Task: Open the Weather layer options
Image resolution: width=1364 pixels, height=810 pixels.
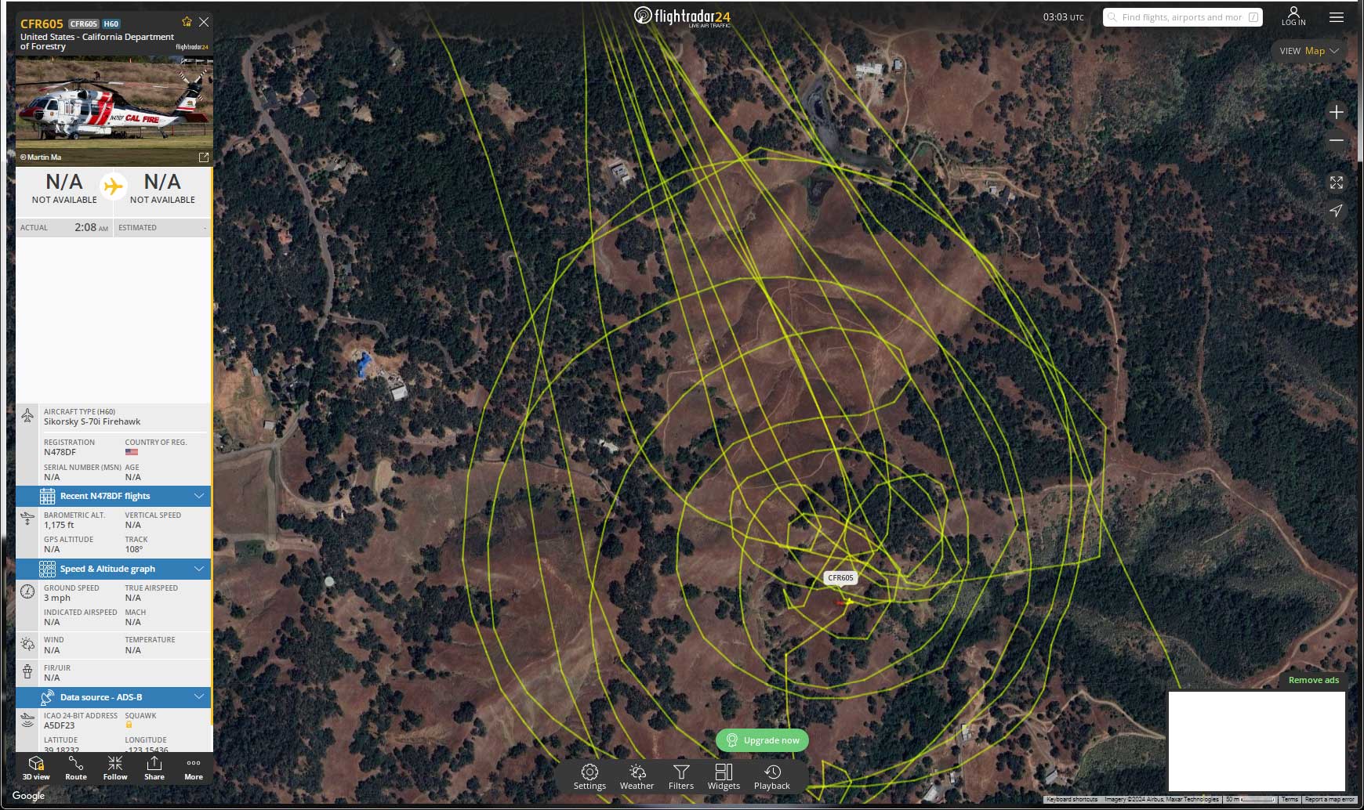Action: click(637, 777)
